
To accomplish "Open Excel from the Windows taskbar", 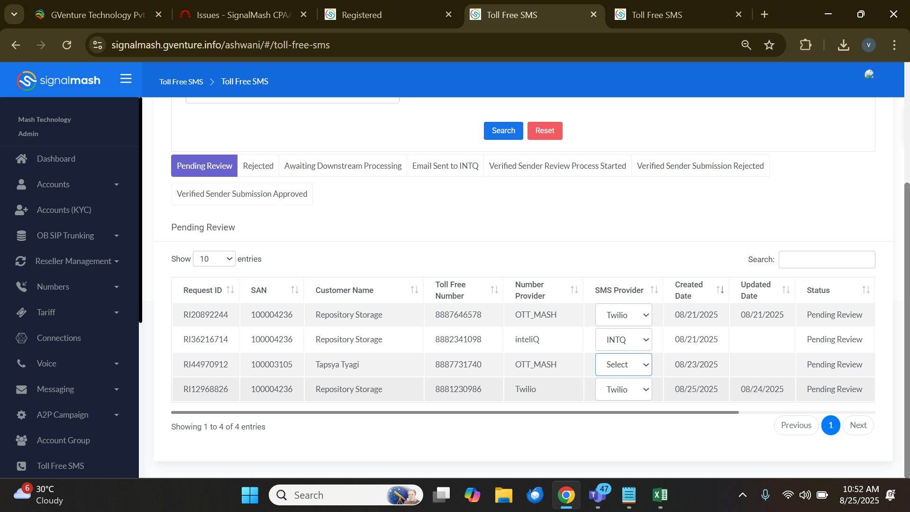I will 660,495.
